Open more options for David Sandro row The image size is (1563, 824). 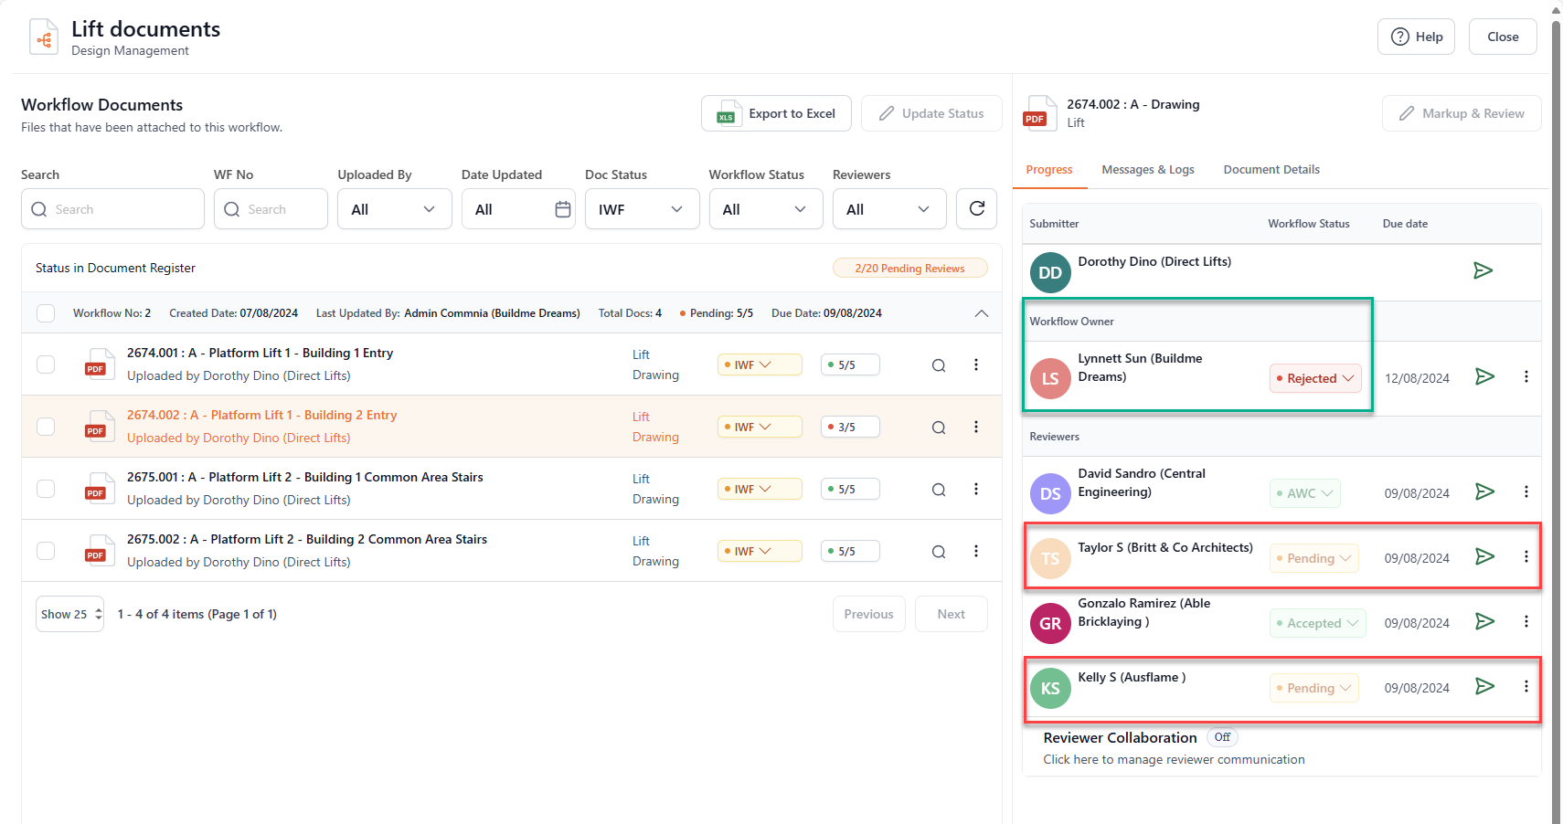(x=1526, y=491)
